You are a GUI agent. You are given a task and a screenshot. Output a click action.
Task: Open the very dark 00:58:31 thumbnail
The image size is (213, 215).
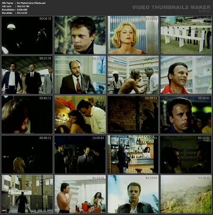coord(27,154)
